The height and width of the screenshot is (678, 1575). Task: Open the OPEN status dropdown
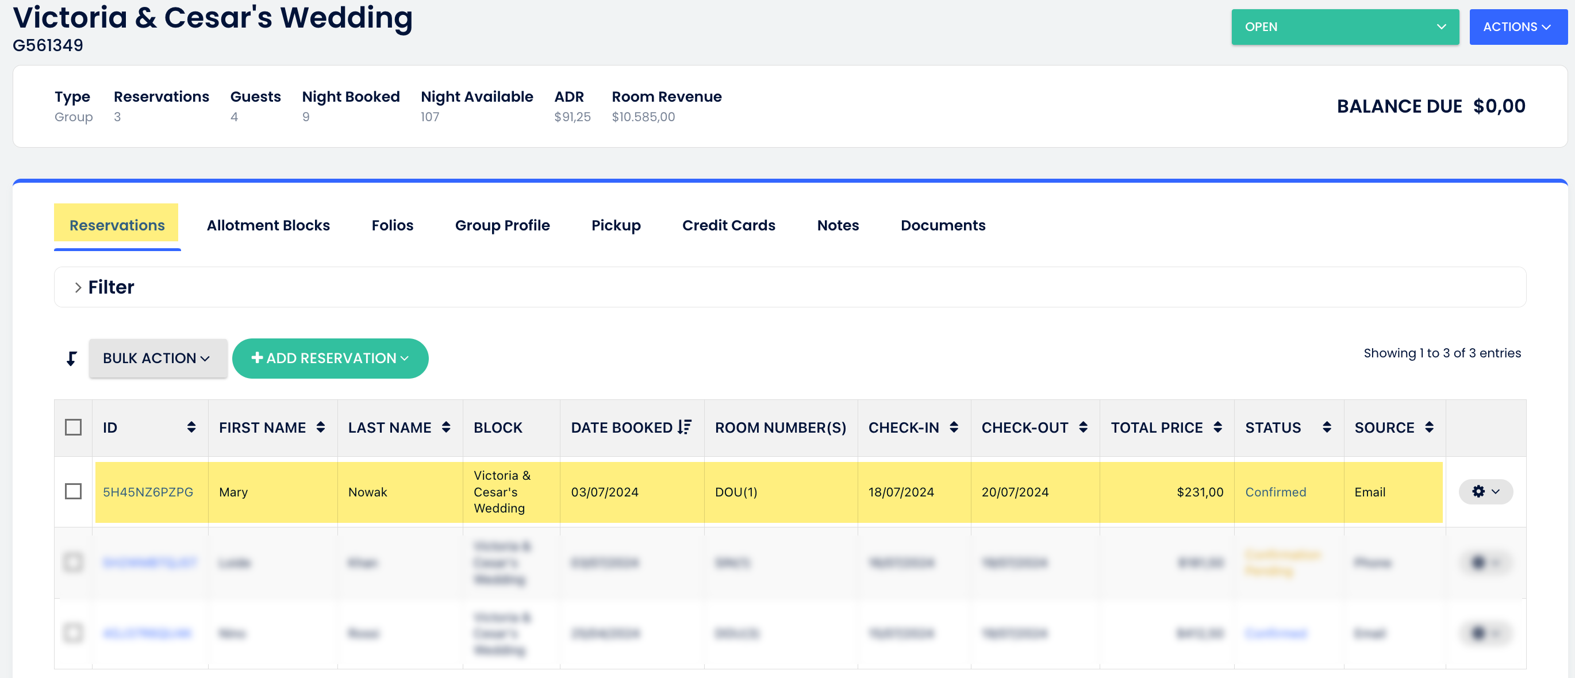pos(1344,27)
